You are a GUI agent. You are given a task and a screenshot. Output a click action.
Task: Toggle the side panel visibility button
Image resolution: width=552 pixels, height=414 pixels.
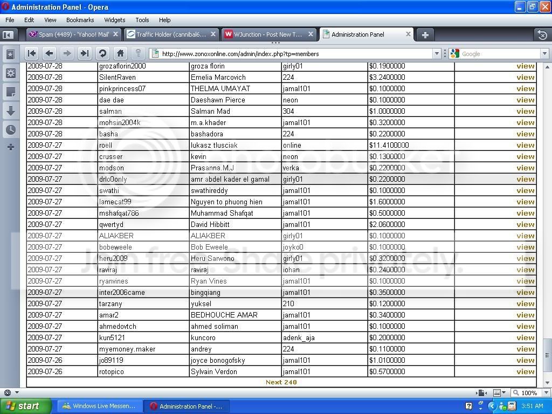click(8, 34)
